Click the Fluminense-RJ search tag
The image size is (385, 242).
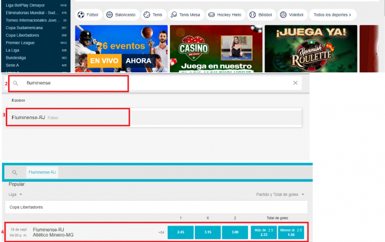tap(42, 172)
